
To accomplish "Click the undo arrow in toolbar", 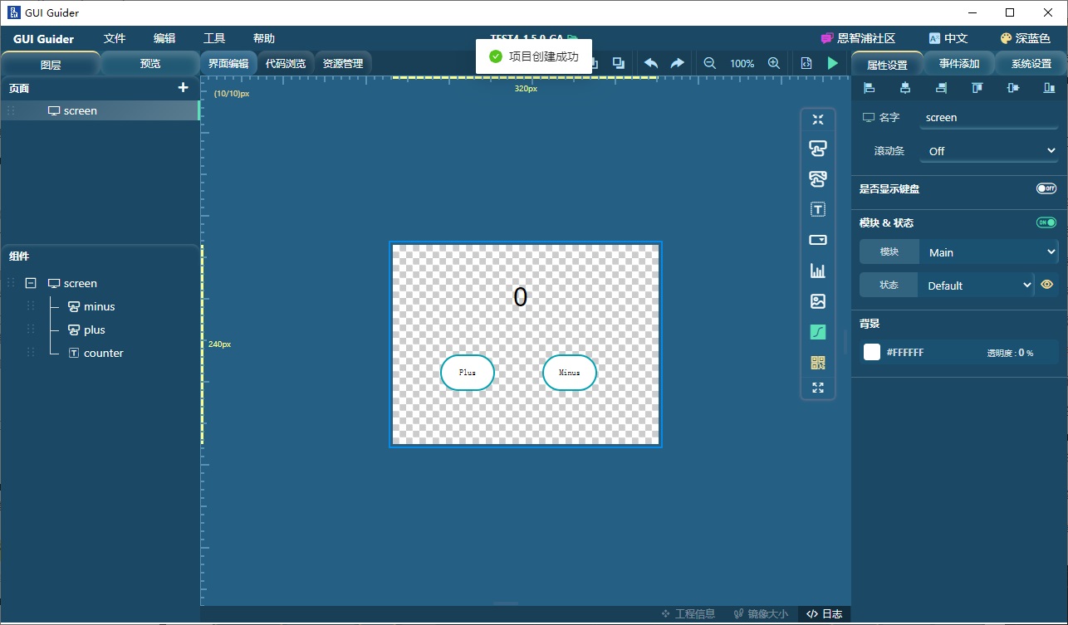I will (651, 63).
